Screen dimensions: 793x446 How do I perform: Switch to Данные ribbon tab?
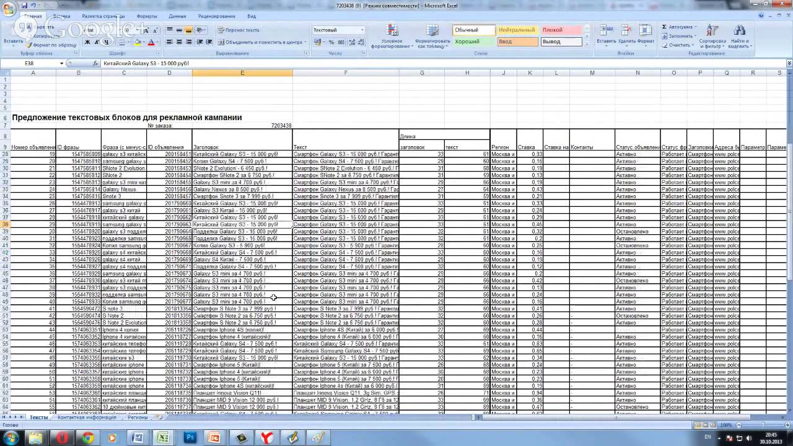[177, 16]
